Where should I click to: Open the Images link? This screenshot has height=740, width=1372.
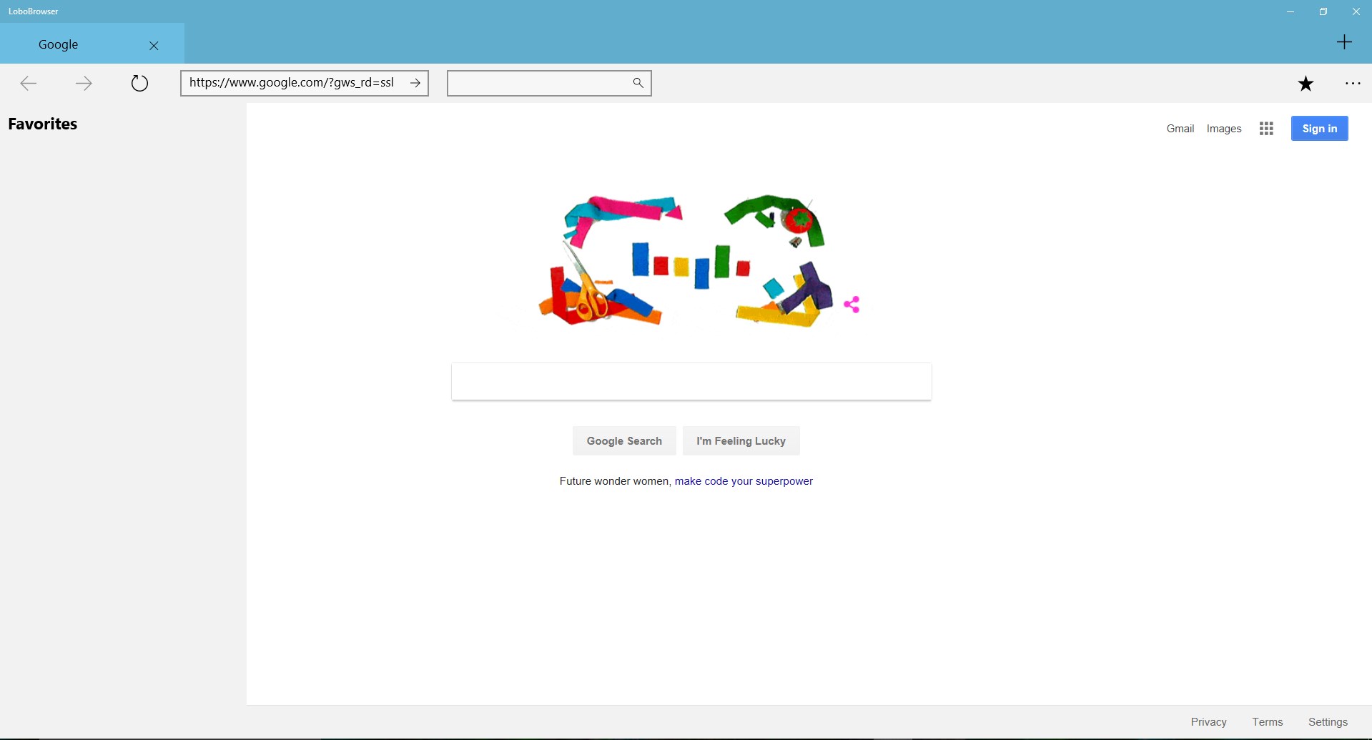[1224, 129]
